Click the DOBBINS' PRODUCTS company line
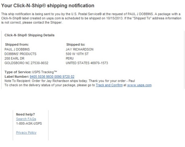The width and height of the screenshot is (185, 147). pos(20,54)
